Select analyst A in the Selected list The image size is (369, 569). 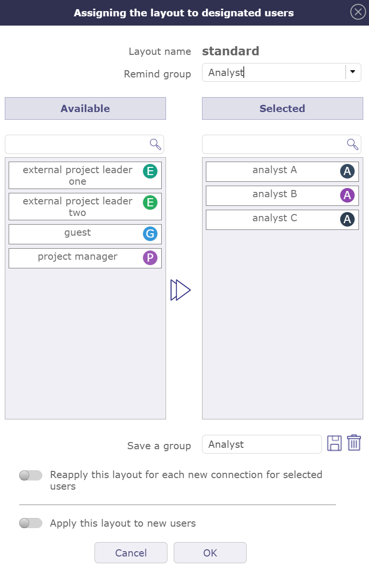click(x=274, y=171)
